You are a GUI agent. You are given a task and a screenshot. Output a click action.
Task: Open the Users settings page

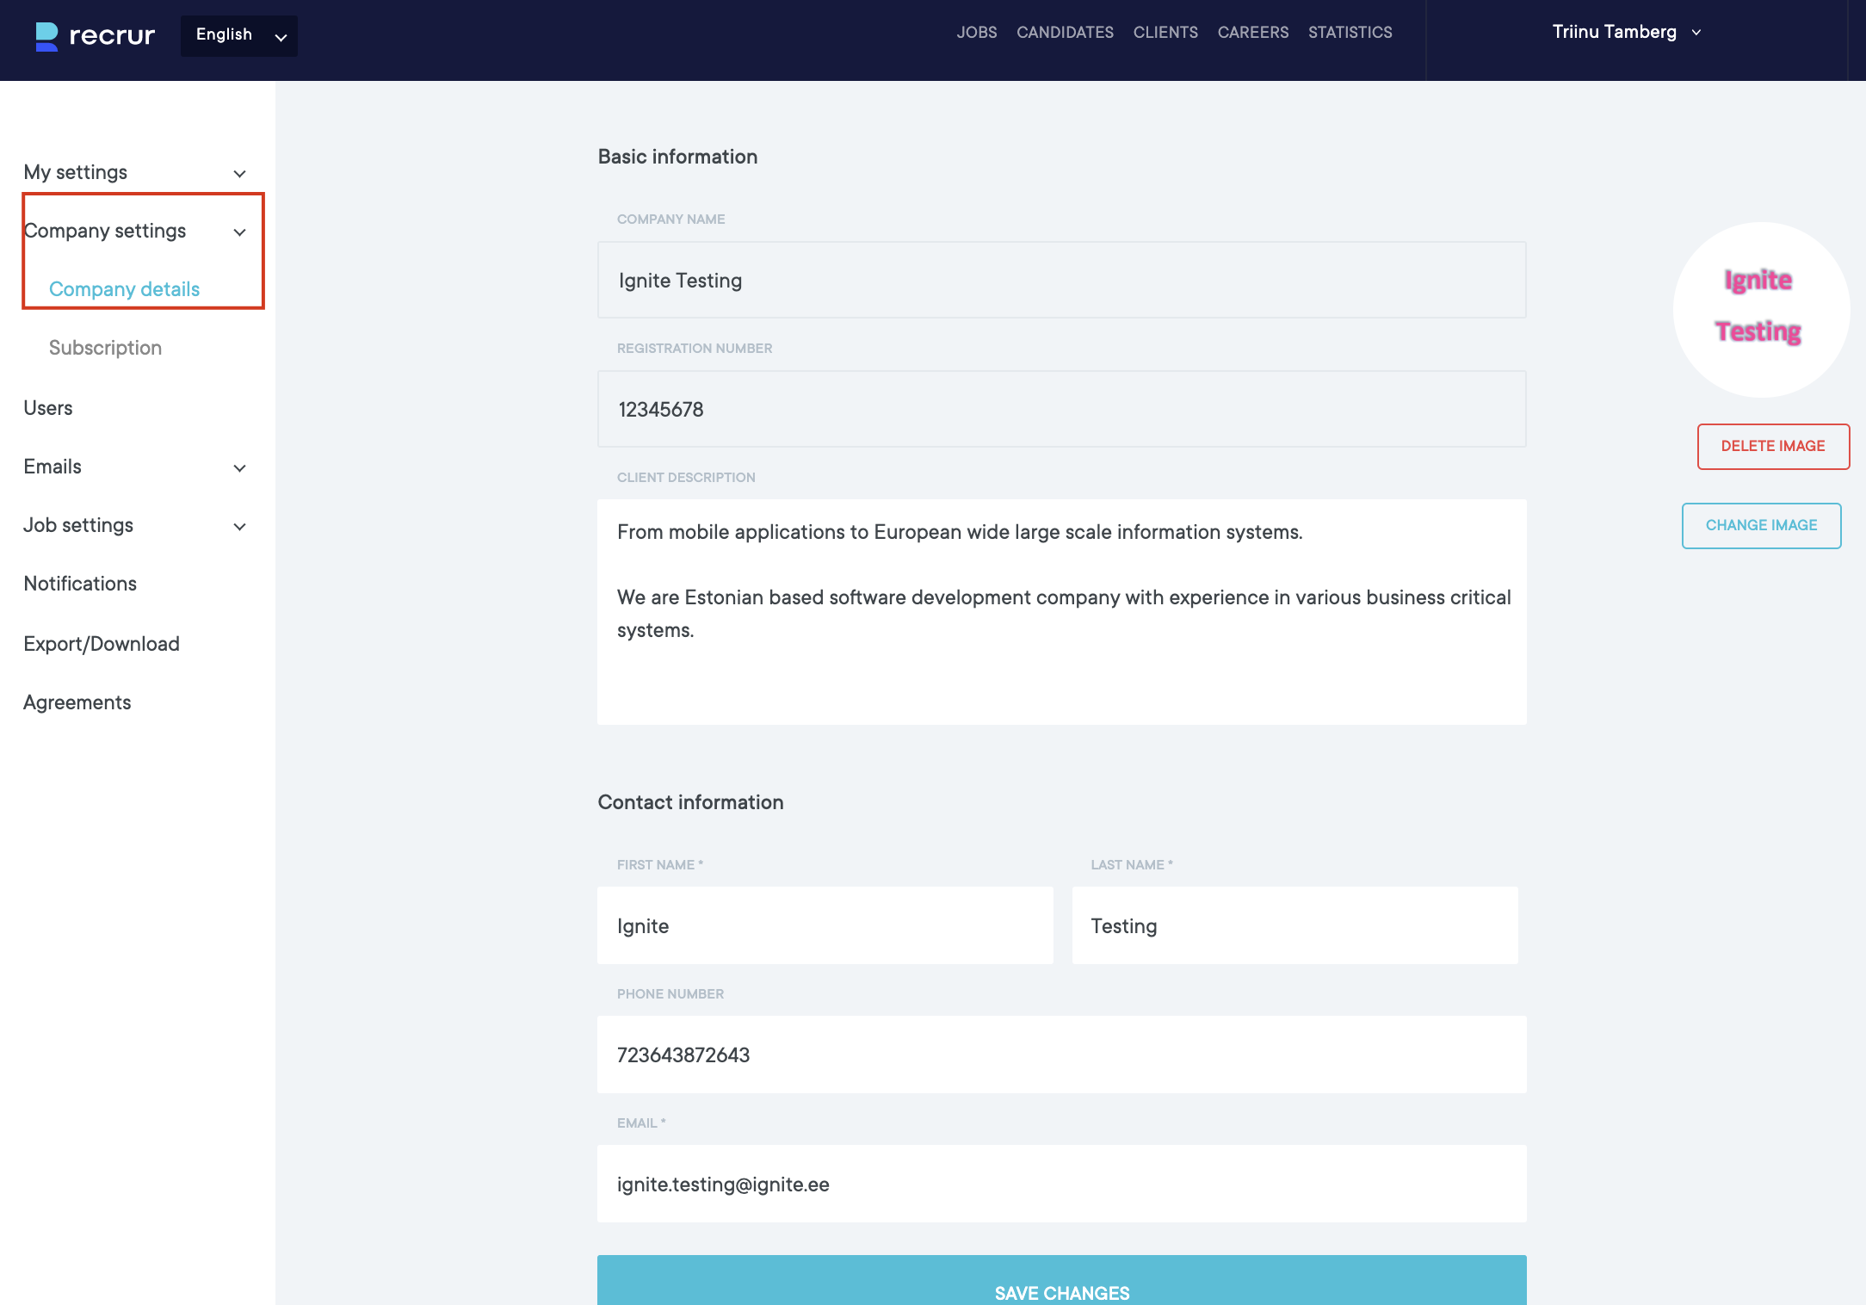[x=48, y=408]
